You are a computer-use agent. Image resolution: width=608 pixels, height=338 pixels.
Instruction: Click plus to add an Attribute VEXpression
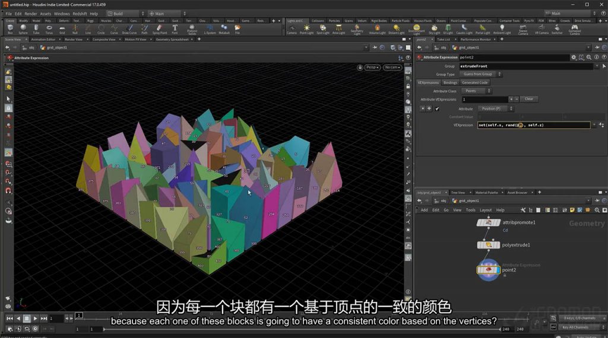(x=511, y=100)
